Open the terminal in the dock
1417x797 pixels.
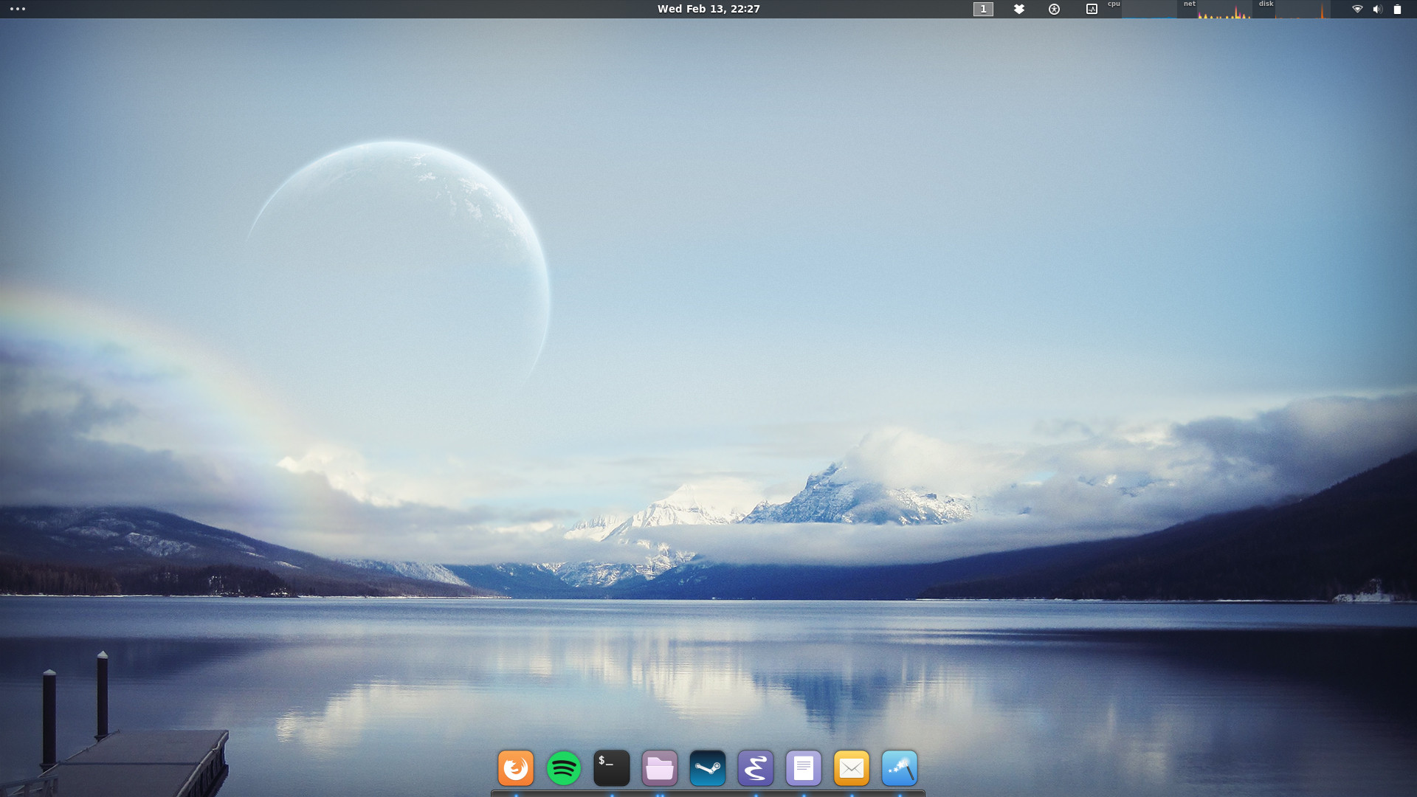pos(612,768)
